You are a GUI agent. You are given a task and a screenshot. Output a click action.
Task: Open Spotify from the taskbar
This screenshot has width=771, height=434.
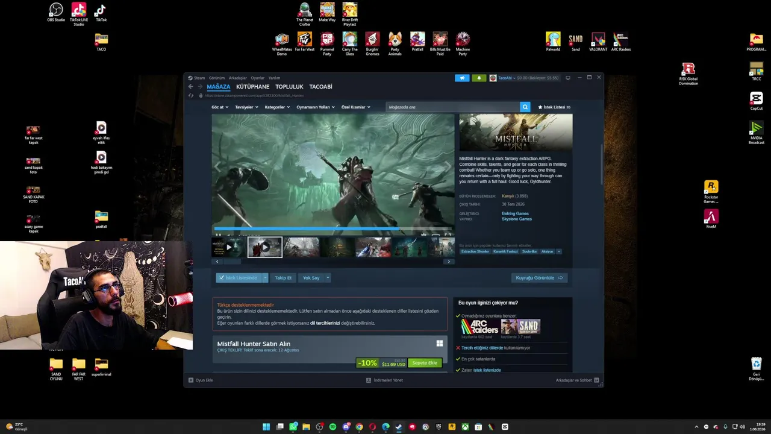pyautogui.click(x=332, y=427)
